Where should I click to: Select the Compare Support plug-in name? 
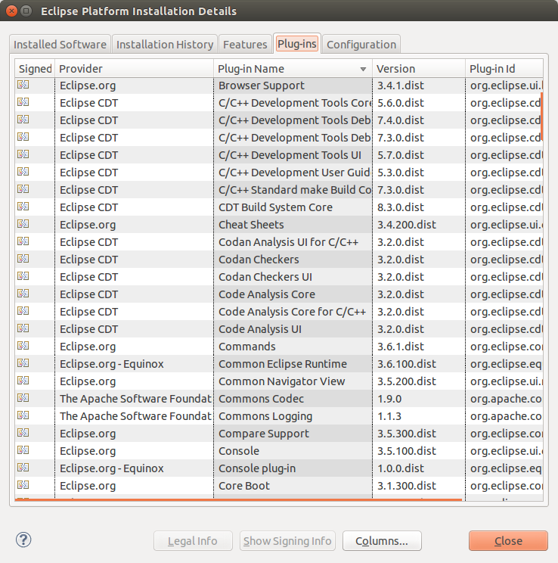tap(263, 434)
